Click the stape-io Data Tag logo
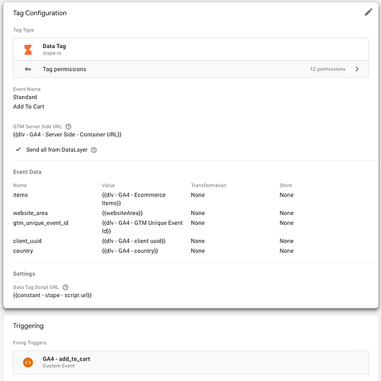The width and height of the screenshot is (381, 381). pyautogui.click(x=28, y=50)
